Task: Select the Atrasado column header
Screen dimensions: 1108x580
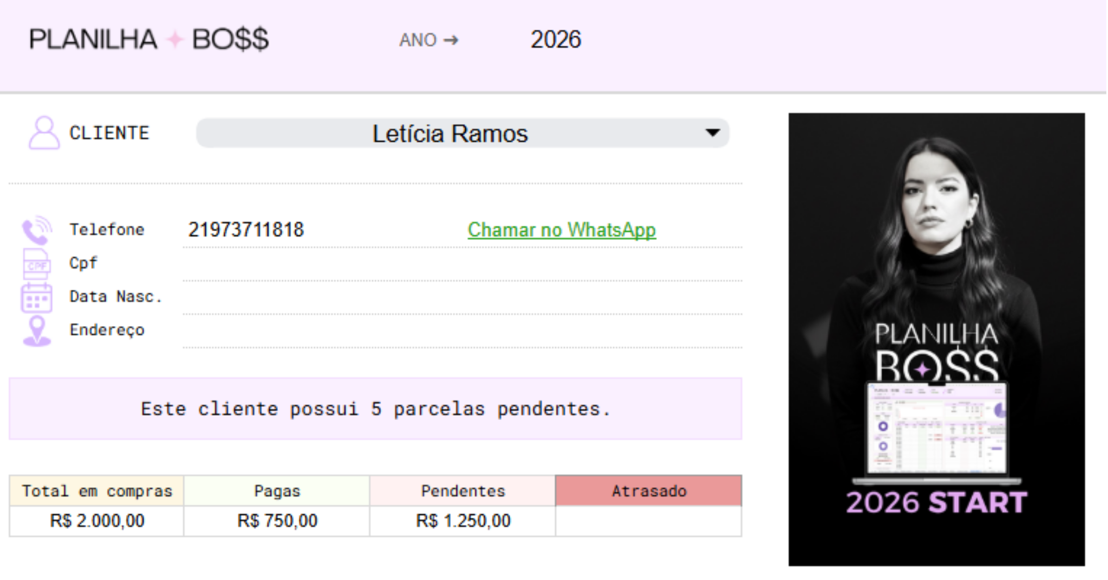Action: [649, 490]
